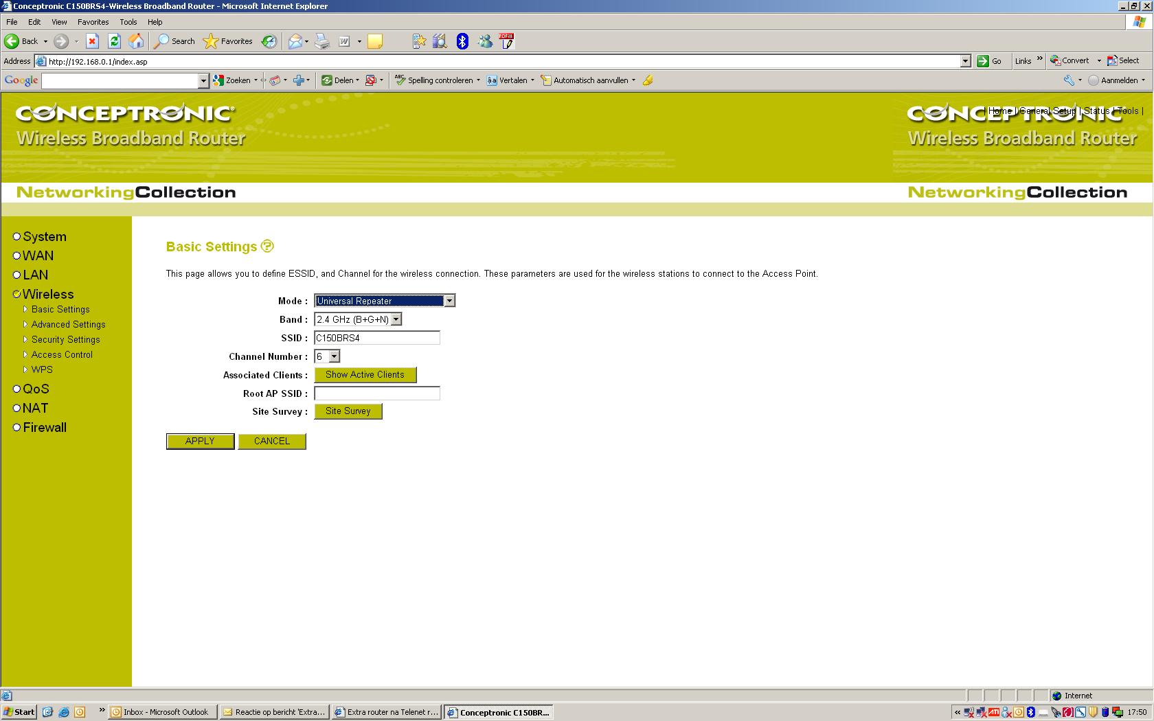Expand the Convert toolbar dropdown
Image resolution: width=1154 pixels, height=721 pixels.
click(x=1099, y=60)
